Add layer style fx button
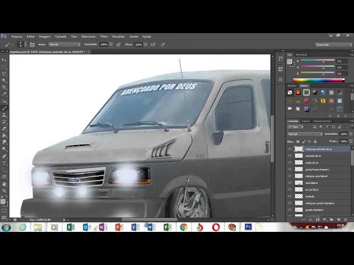The height and width of the screenshot is (265, 354). pyautogui.click(x=311, y=219)
